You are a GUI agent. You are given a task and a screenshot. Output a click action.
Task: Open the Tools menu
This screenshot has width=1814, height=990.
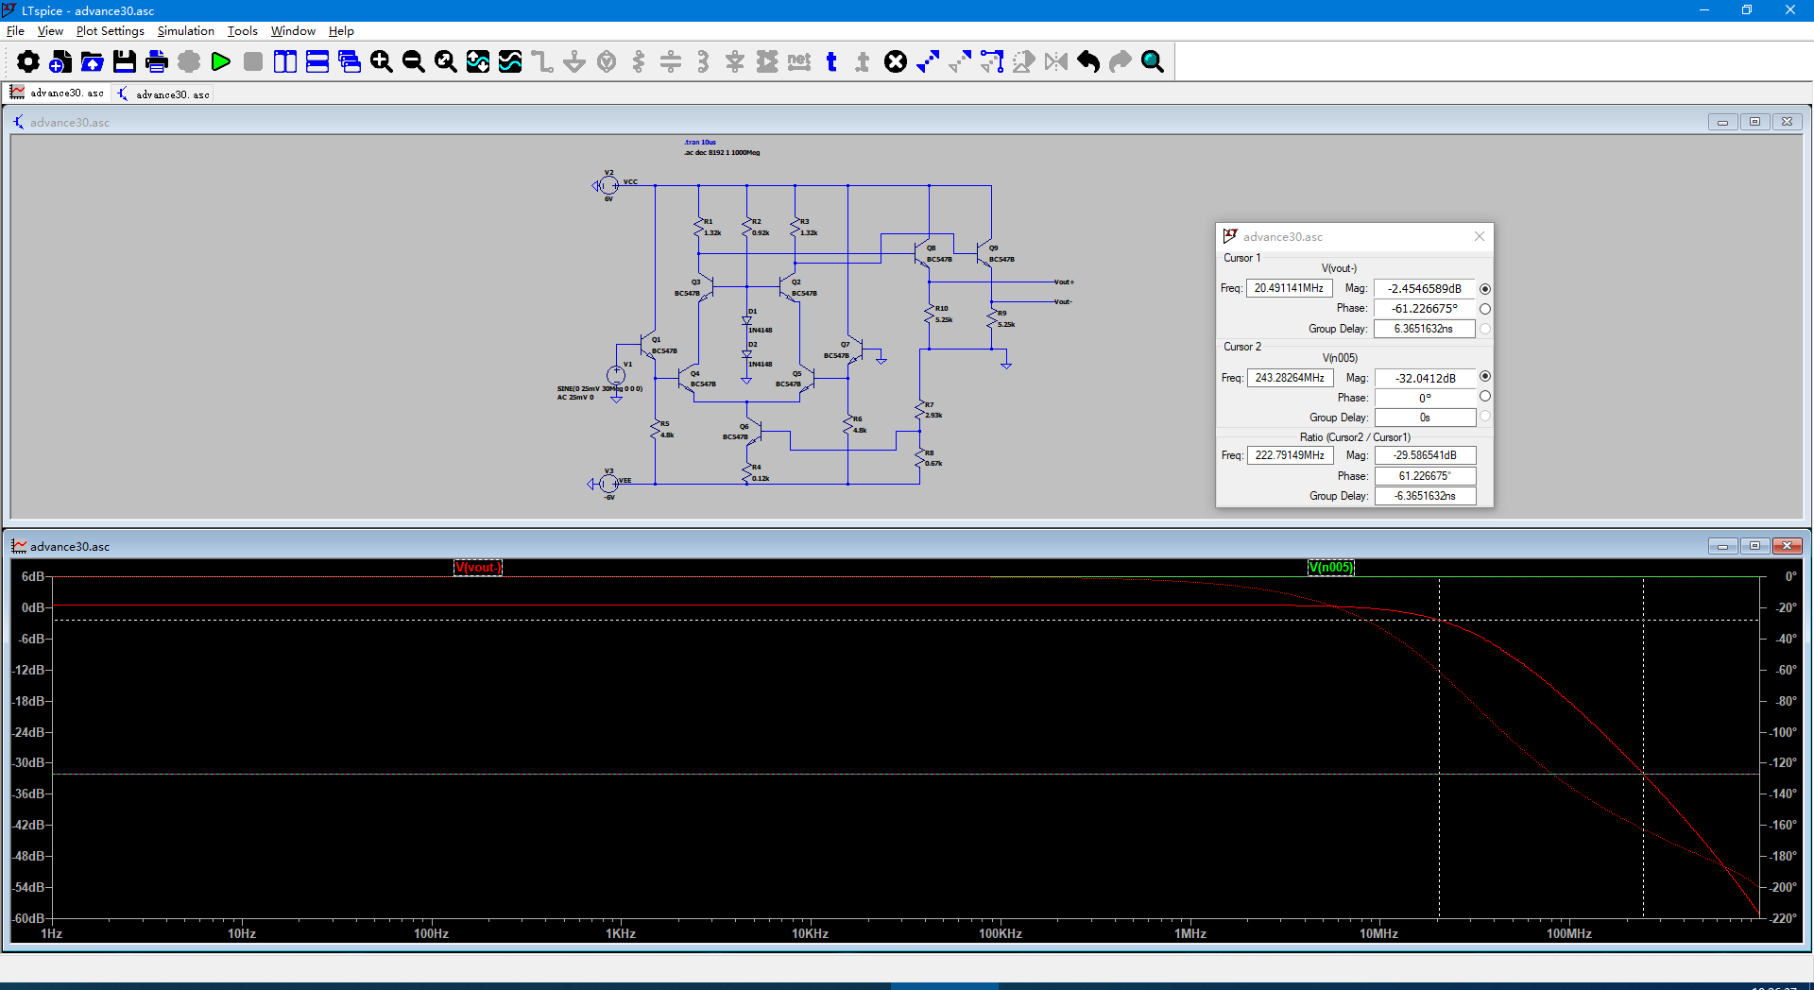pos(243,31)
